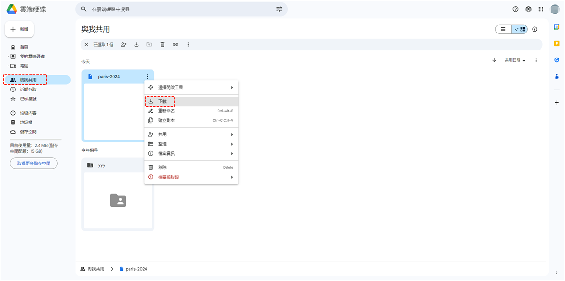Select yyy shared folder thumbnail
This screenshot has height=281, width=565.
click(x=118, y=200)
